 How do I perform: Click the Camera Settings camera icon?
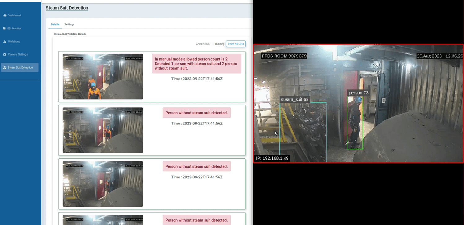(5, 54)
